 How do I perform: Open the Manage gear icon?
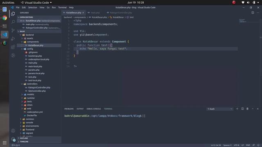click(13, 139)
